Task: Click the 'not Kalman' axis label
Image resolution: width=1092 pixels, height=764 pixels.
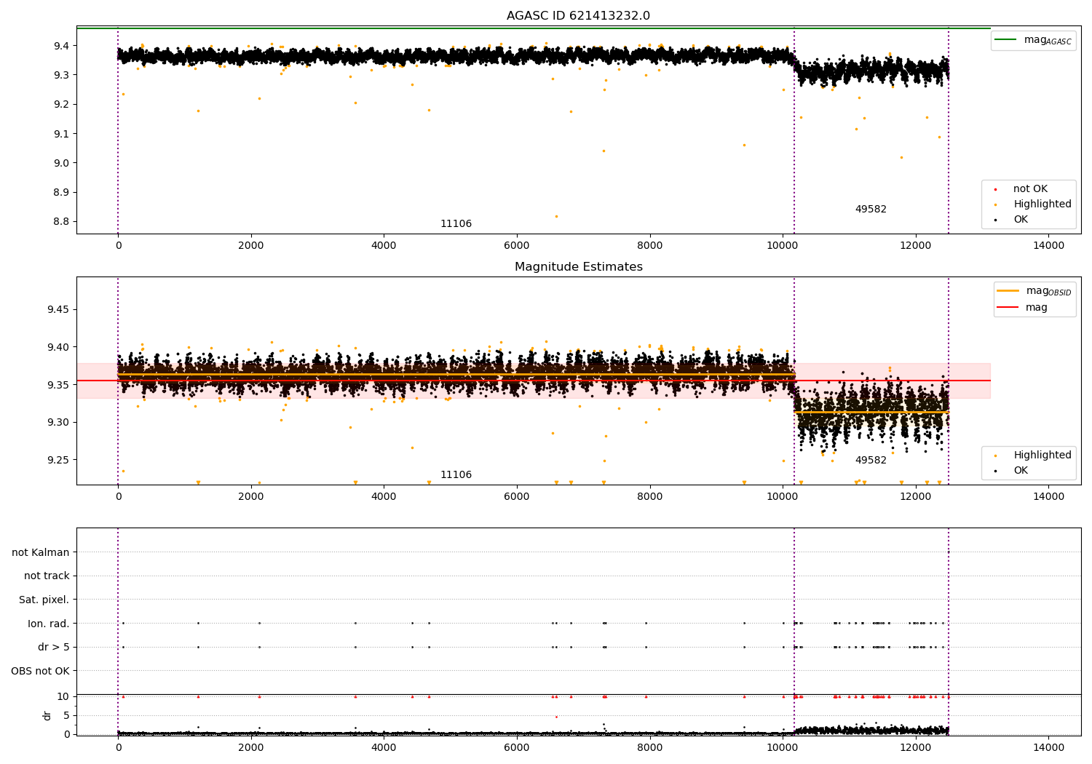Action: (x=41, y=552)
